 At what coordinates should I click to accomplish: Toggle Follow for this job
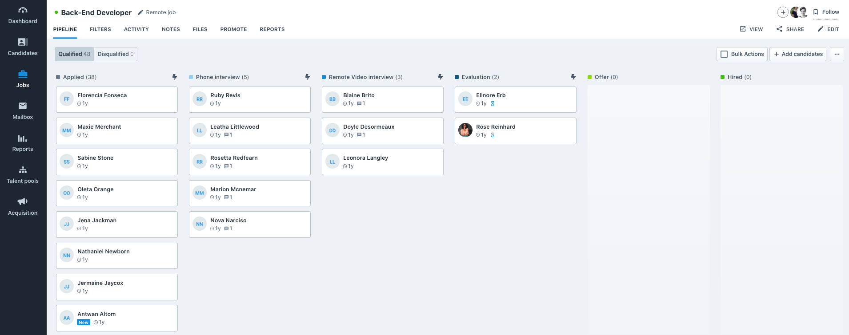click(826, 12)
